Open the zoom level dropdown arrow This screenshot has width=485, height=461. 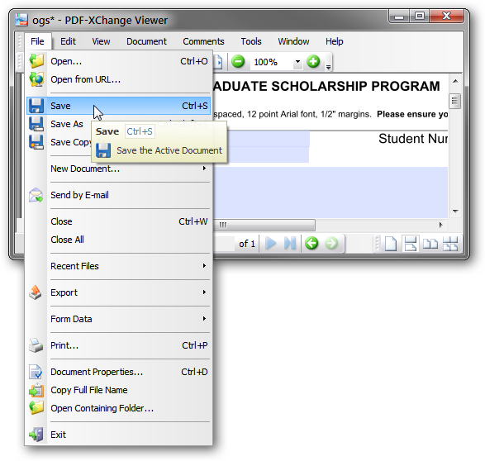point(297,61)
